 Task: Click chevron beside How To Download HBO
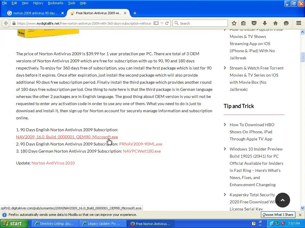225,124
